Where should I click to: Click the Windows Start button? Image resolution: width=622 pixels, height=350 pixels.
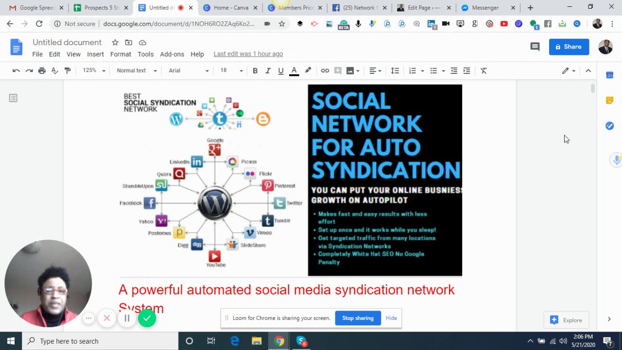pos(11,341)
